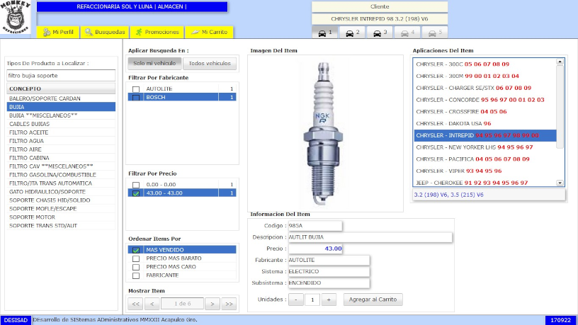Viewport: 578px width, 325px height.
Task: Check PRECIO MAS CARO sort option
Action: tap(136, 267)
